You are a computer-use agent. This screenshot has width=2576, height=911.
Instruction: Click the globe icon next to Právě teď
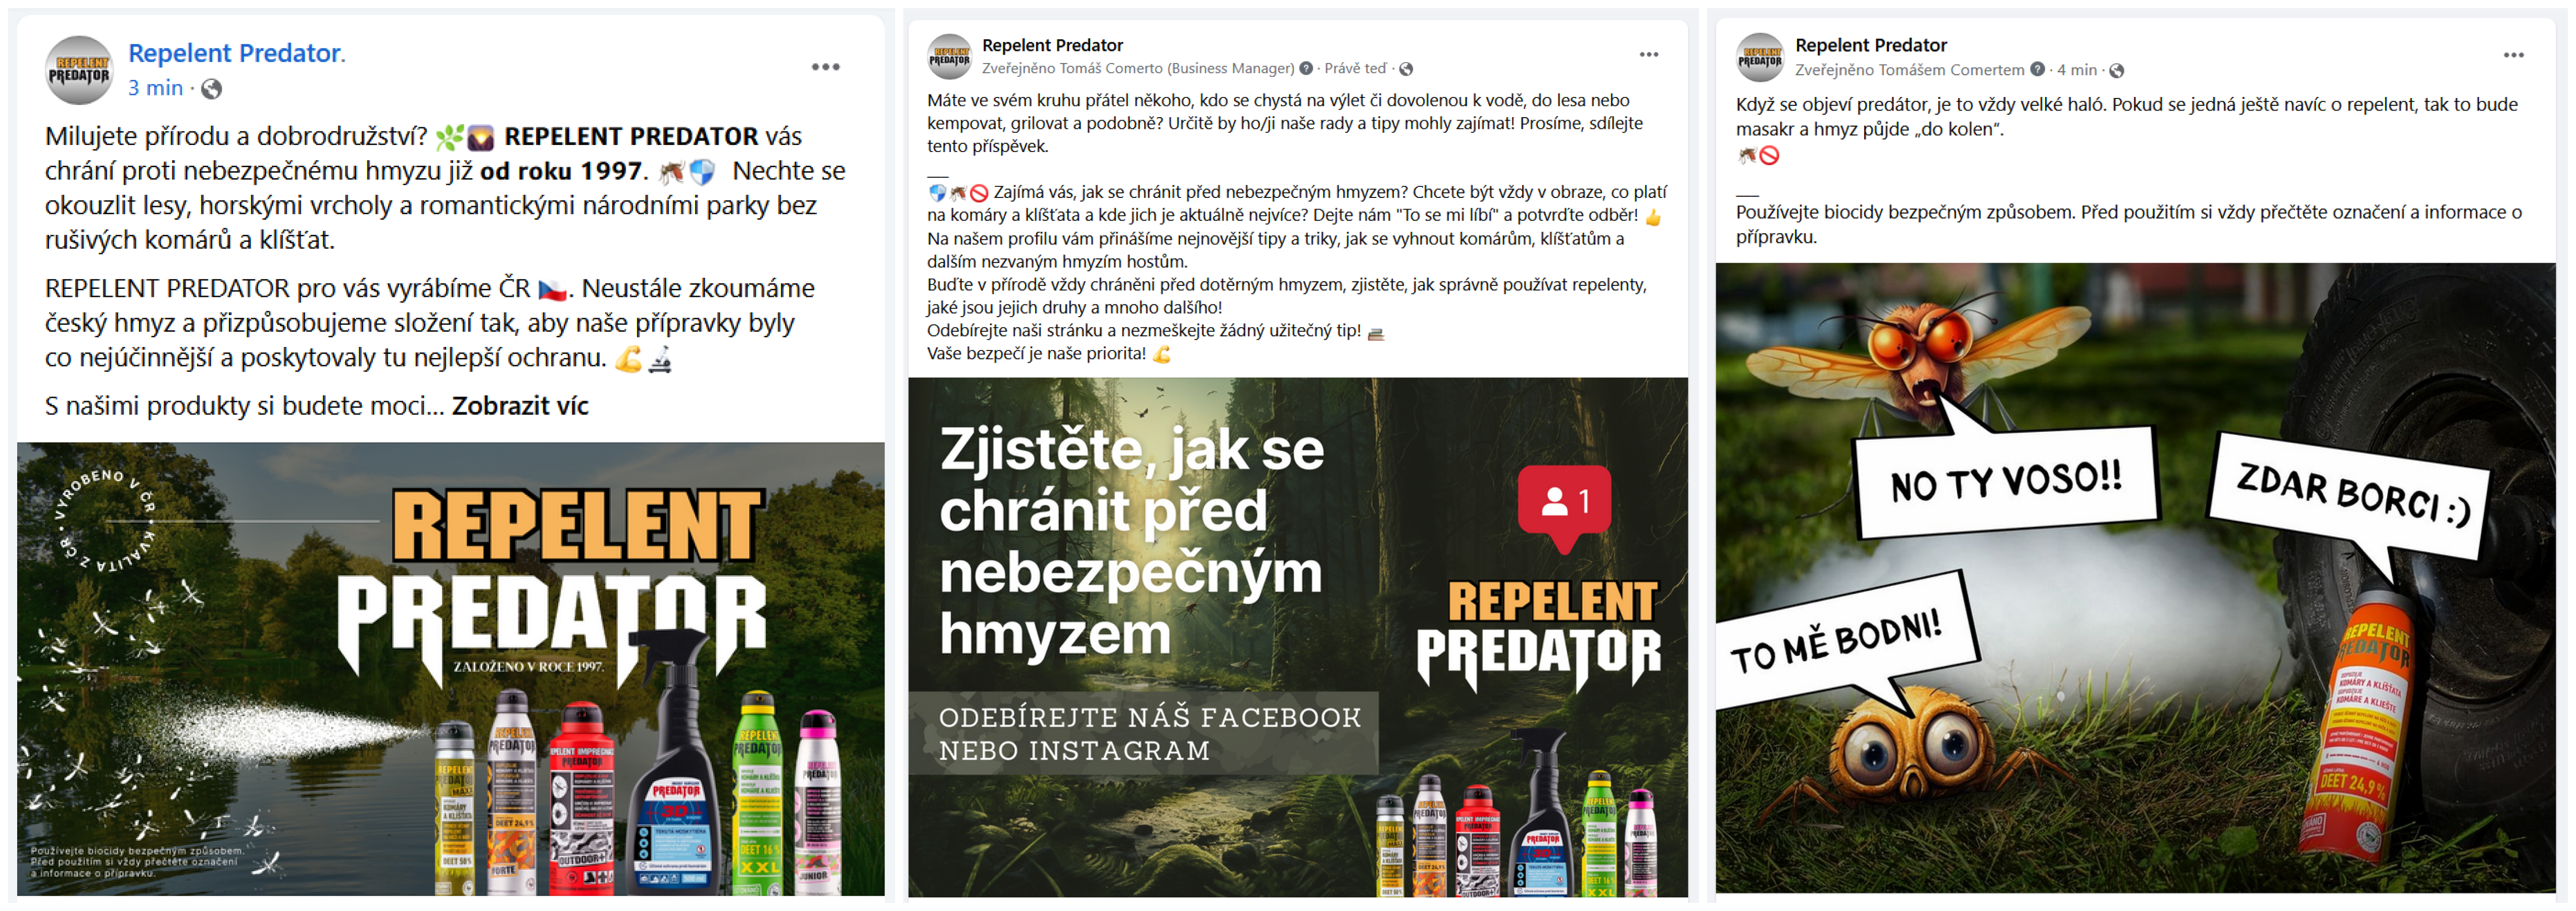(1406, 69)
